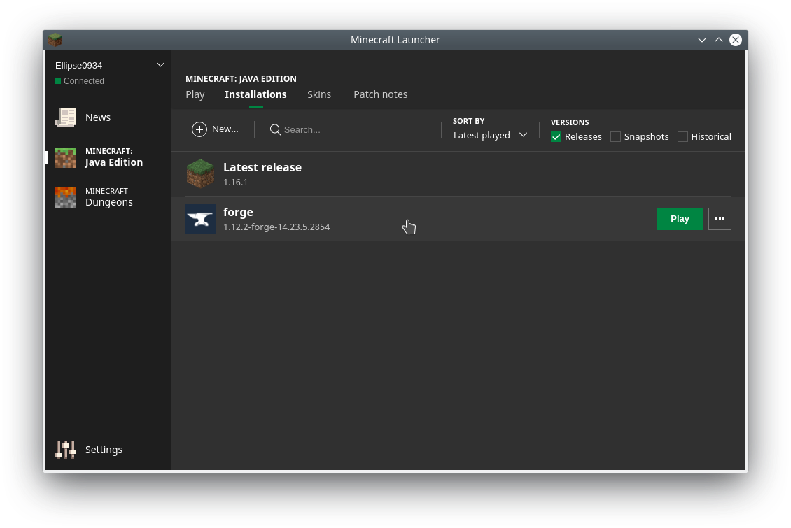The height and width of the screenshot is (528, 791).
Task: Click the Minecraft Dungeons sidebar icon
Action: (x=66, y=197)
